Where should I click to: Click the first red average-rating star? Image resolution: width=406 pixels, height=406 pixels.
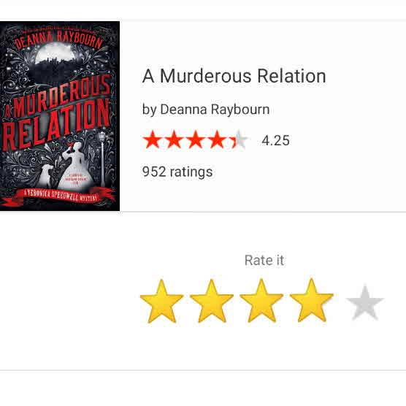(x=152, y=139)
